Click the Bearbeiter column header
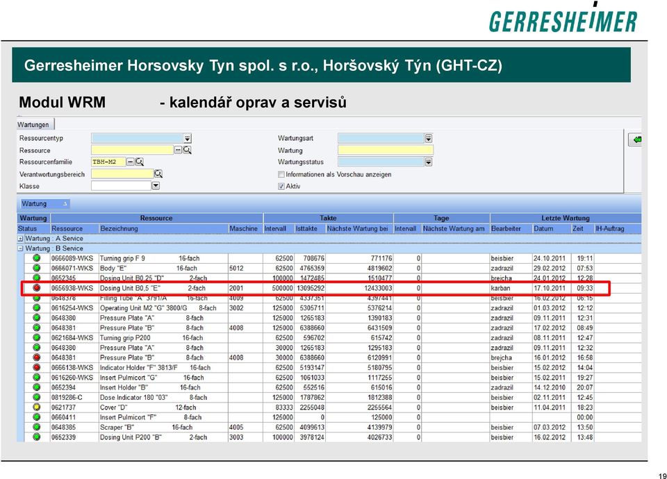 [x=511, y=228]
